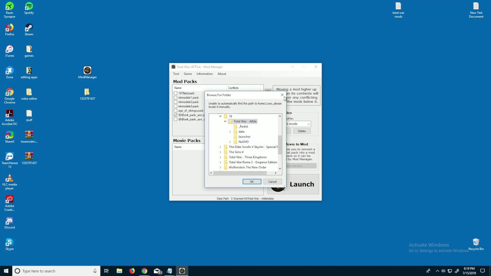The width and height of the screenshot is (491, 276).
Task: Open the Spotify desktop shortcut
Action: (x=29, y=8)
